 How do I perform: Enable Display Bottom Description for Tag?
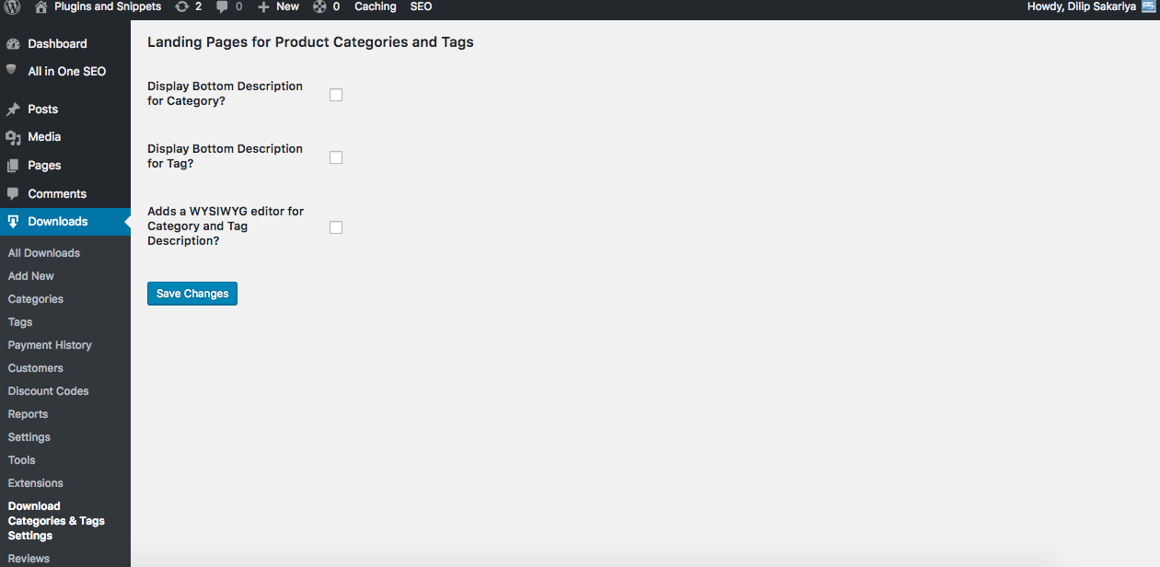(x=336, y=157)
